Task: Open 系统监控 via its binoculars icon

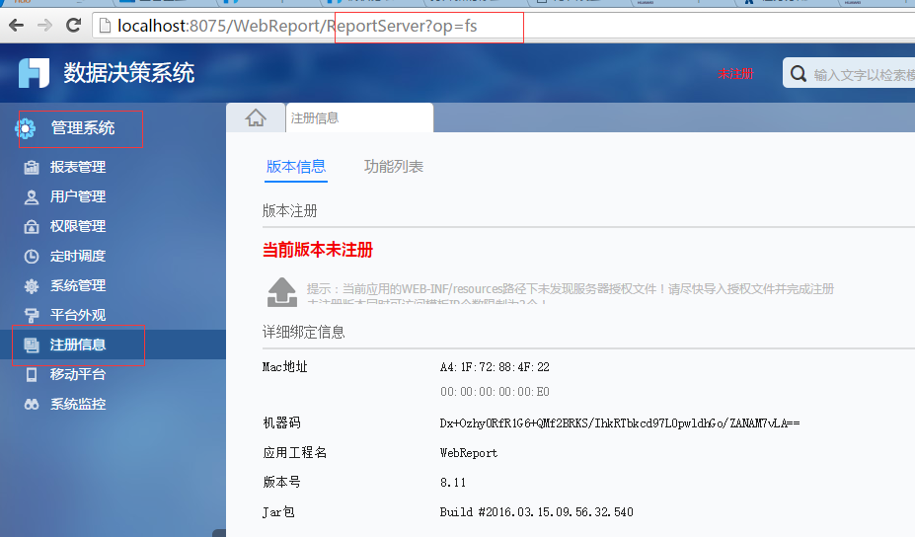Action: coord(32,405)
